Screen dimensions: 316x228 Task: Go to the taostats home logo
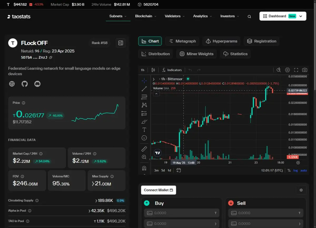[19, 17]
